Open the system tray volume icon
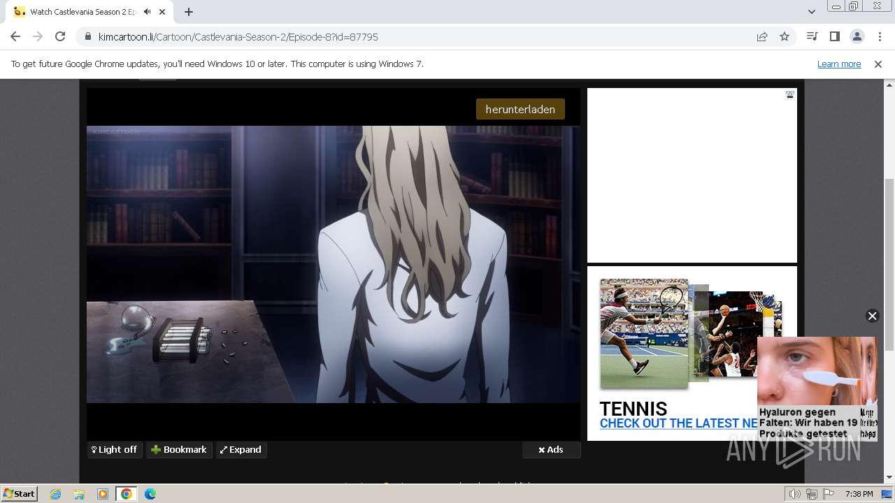 tap(795, 494)
